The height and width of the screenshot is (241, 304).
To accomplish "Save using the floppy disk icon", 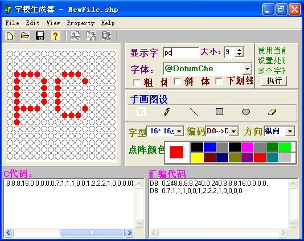I will 40,36.
